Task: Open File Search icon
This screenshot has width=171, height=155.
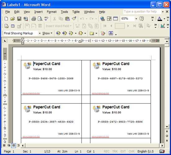Action: pyautogui.click(x=26, y=19)
